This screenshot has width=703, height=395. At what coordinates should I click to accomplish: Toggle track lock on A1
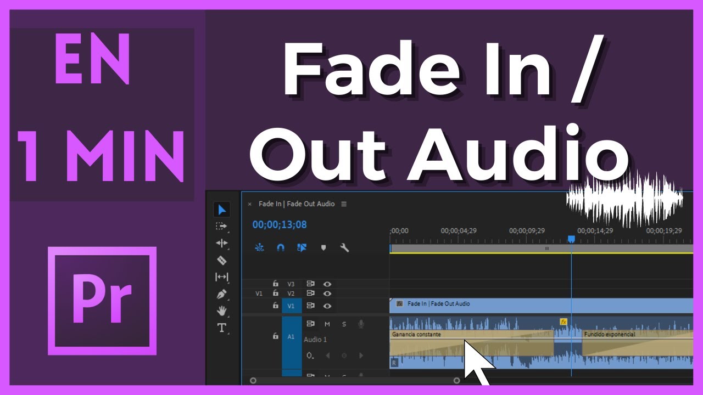click(276, 336)
